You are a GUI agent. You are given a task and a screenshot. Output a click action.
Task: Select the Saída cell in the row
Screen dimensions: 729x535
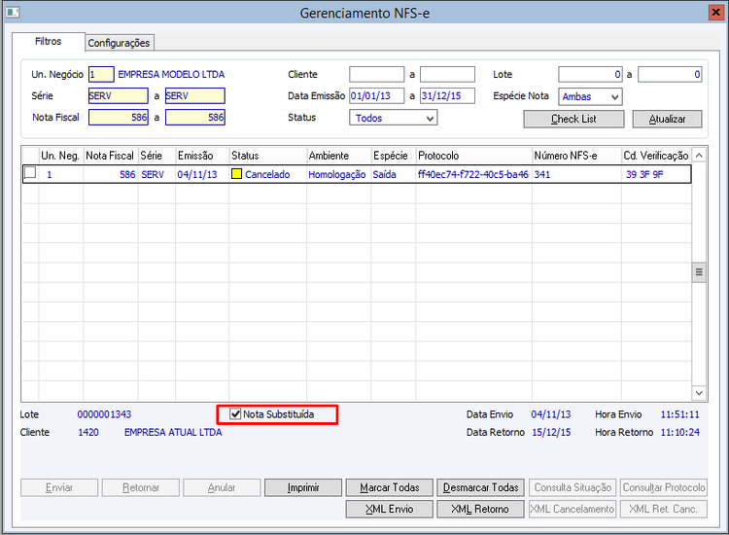point(394,174)
